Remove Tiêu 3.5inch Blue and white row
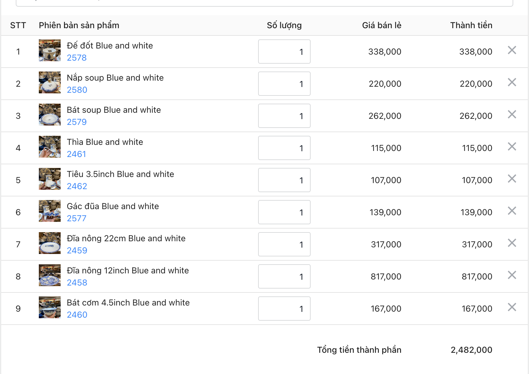Image resolution: width=529 pixels, height=374 pixels. click(x=512, y=179)
